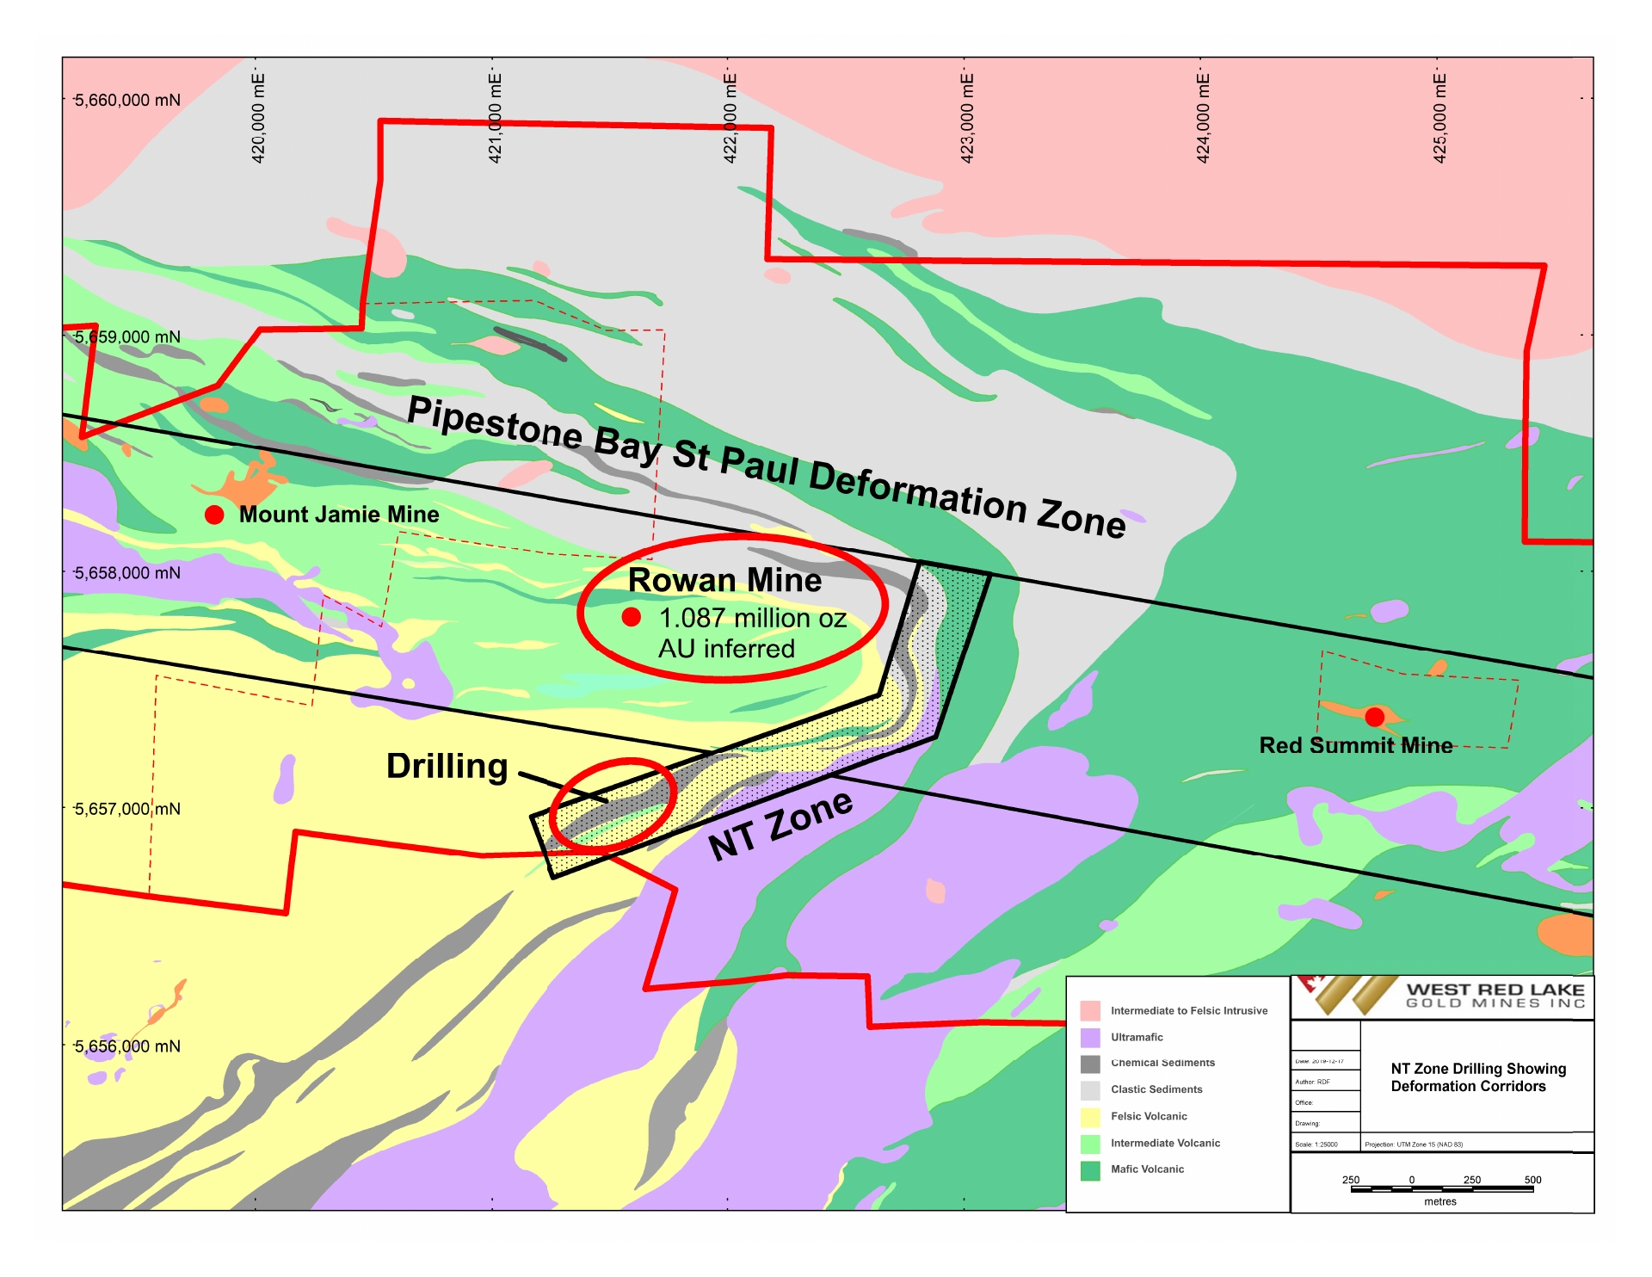The height and width of the screenshot is (1277, 1652).
Task: Click the dark gray Chemical Sediments swatch
Action: pos(1090,1064)
